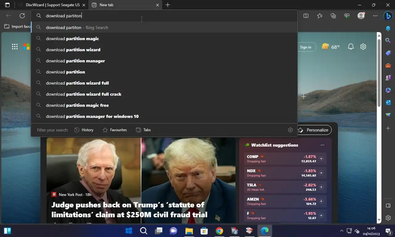Open the profile avatar icon
The width and height of the screenshot is (395, 237).
[361, 16]
